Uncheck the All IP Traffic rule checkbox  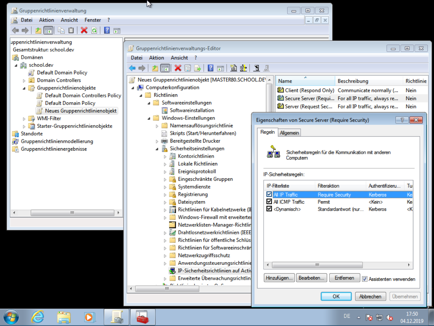tap(269, 194)
